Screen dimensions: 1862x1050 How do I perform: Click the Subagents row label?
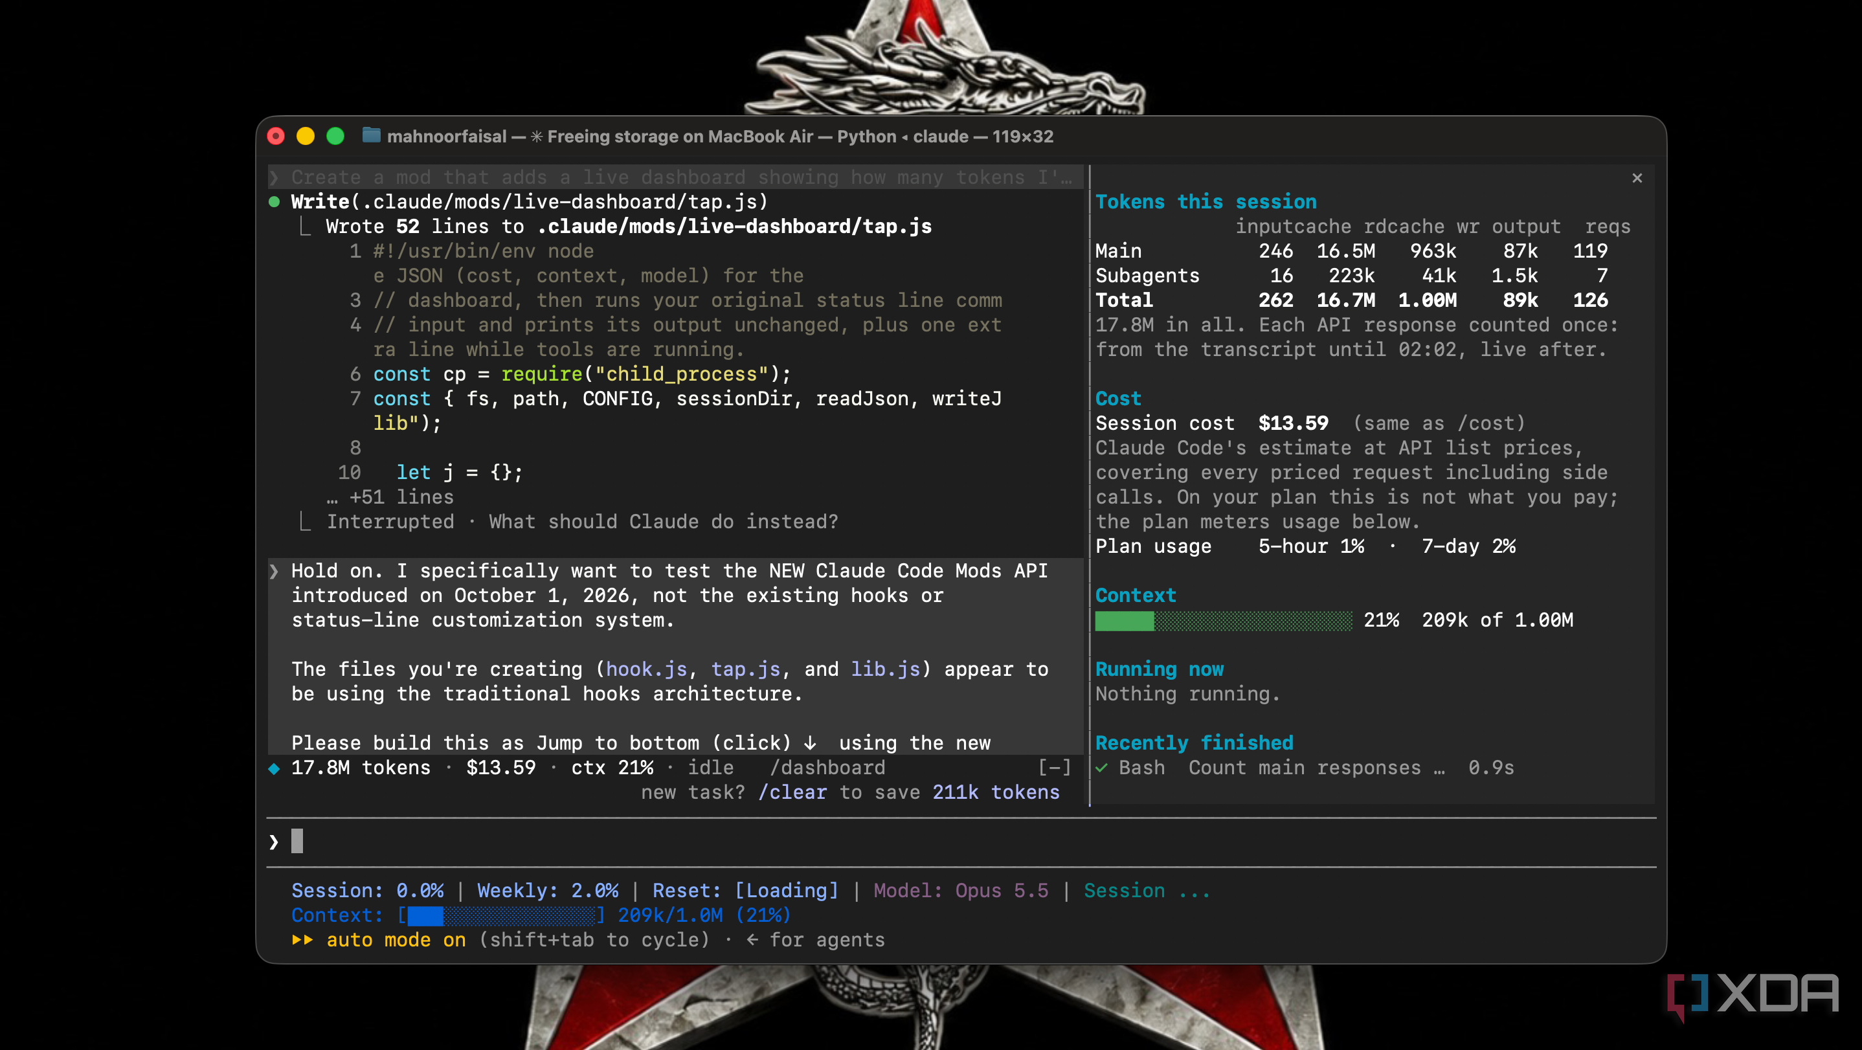pyautogui.click(x=1147, y=275)
